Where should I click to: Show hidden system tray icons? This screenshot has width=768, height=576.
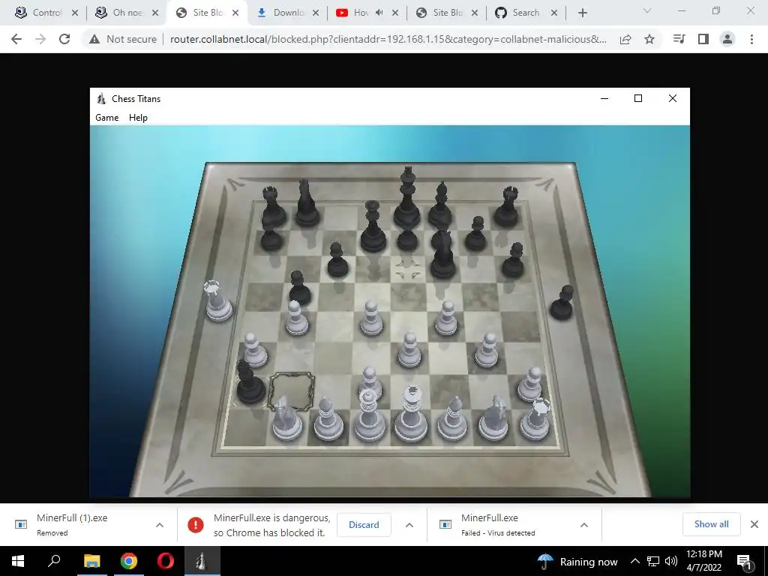pyautogui.click(x=634, y=561)
